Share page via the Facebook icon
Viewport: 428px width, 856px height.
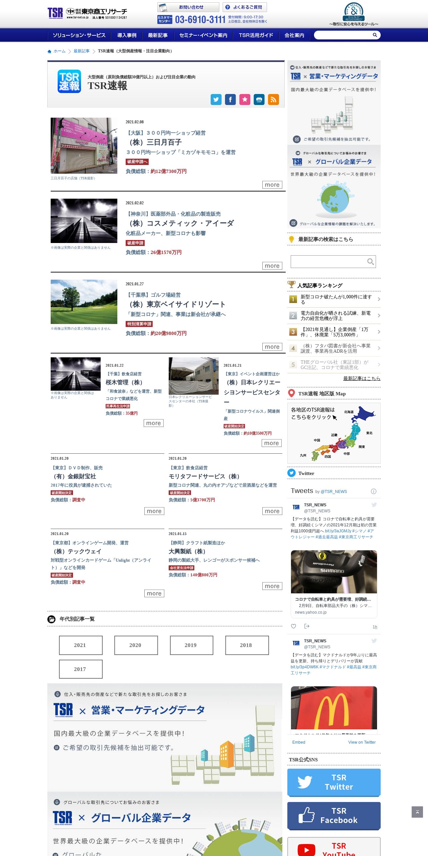(x=230, y=99)
